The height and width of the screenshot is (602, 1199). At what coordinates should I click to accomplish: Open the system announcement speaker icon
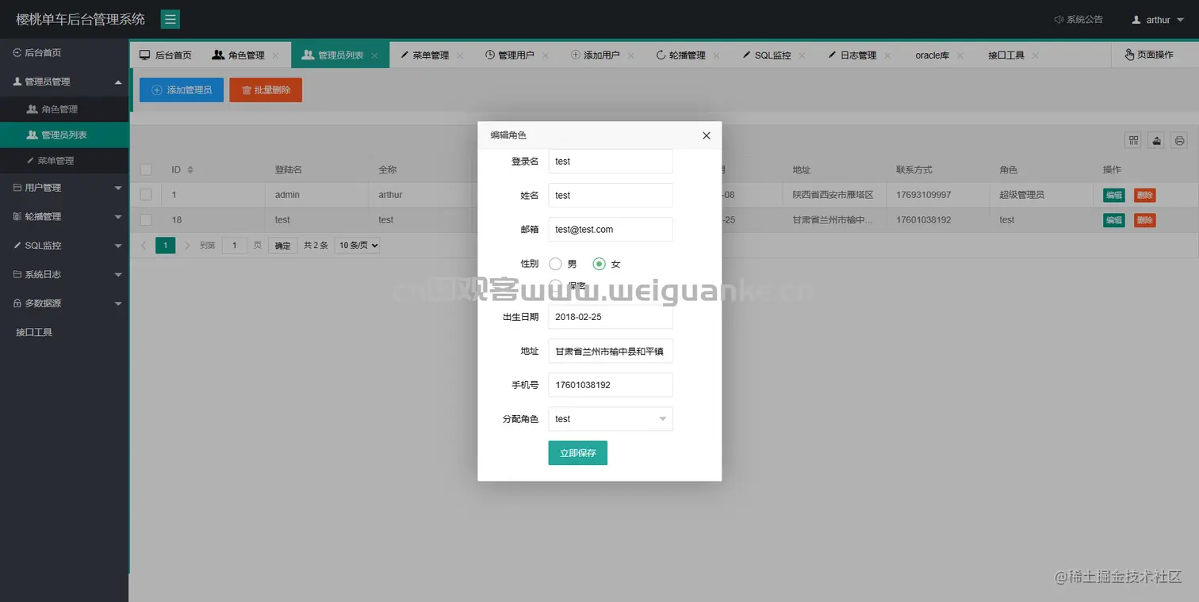pyautogui.click(x=1059, y=20)
